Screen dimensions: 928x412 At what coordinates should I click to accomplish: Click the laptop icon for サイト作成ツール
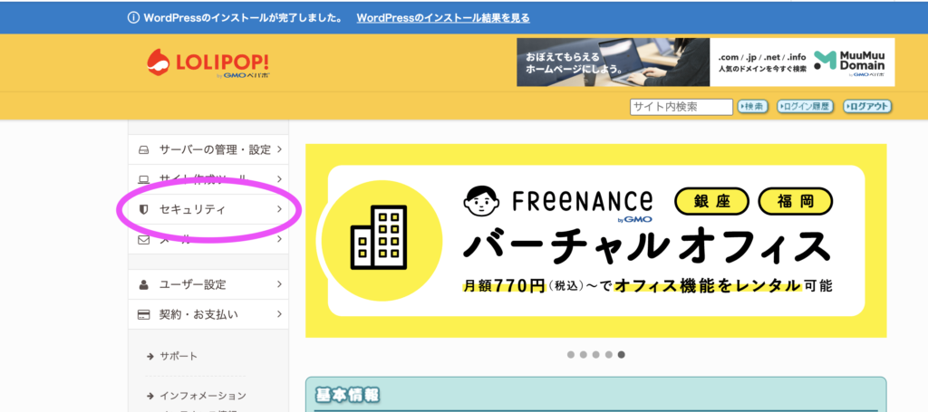(143, 179)
